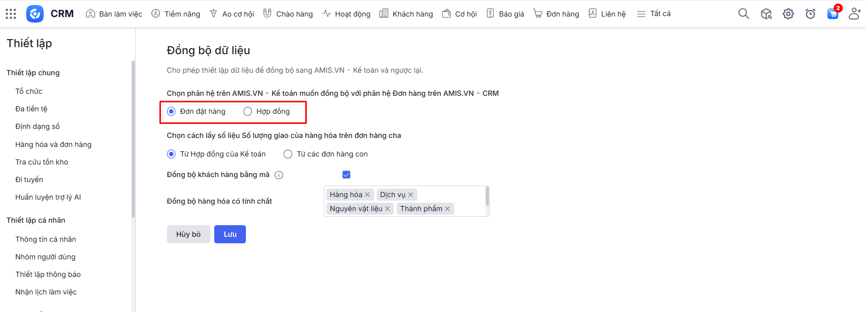Open the settings gear icon
The width and height of the screenshot is (865, 312).
(788, 14)
